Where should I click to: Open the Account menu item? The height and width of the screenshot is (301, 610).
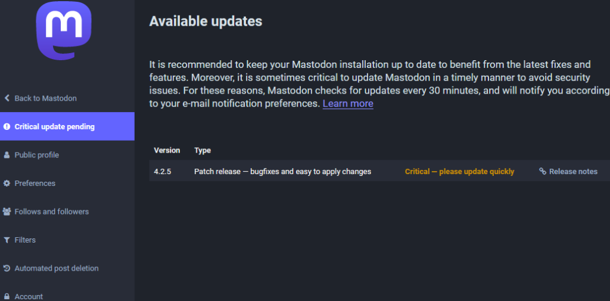click(29, 296)
